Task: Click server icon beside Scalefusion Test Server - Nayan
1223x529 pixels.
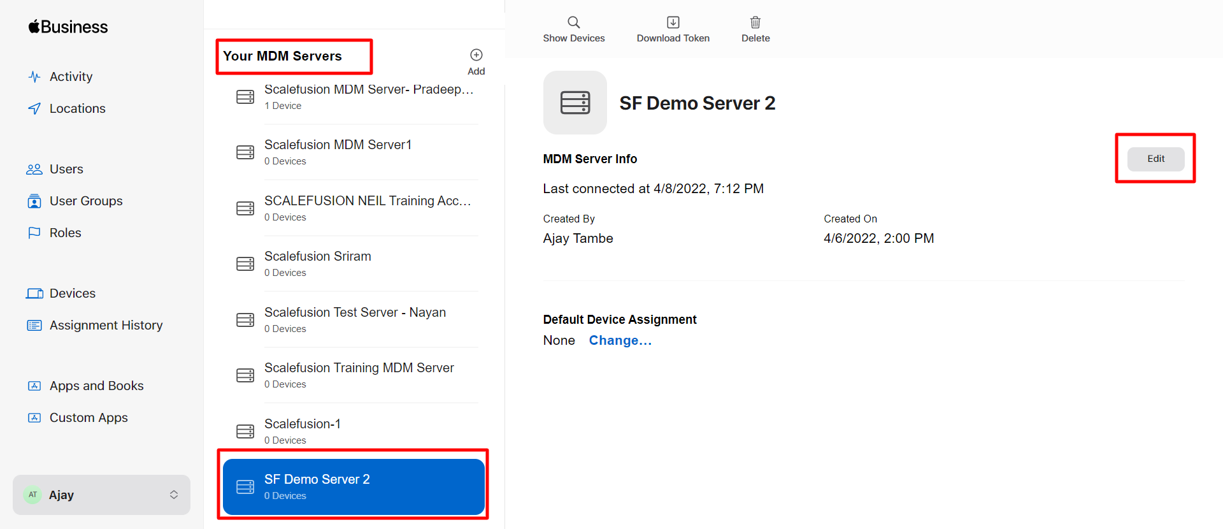Action: (x=245, y=320)
